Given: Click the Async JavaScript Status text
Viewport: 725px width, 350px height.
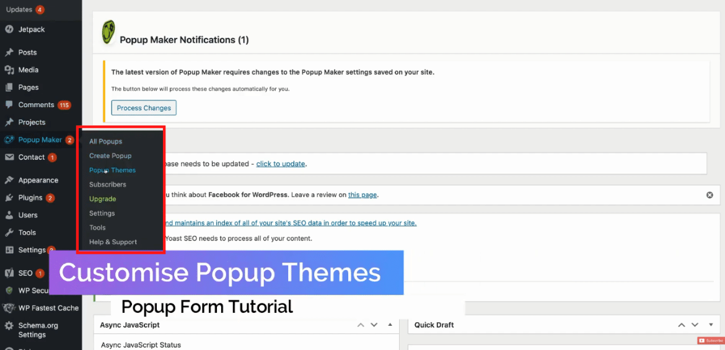Looking at the screenshot, I should point(141,345).
